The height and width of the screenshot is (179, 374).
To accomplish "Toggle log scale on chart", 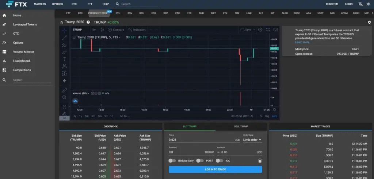I will tap(267, 116).
